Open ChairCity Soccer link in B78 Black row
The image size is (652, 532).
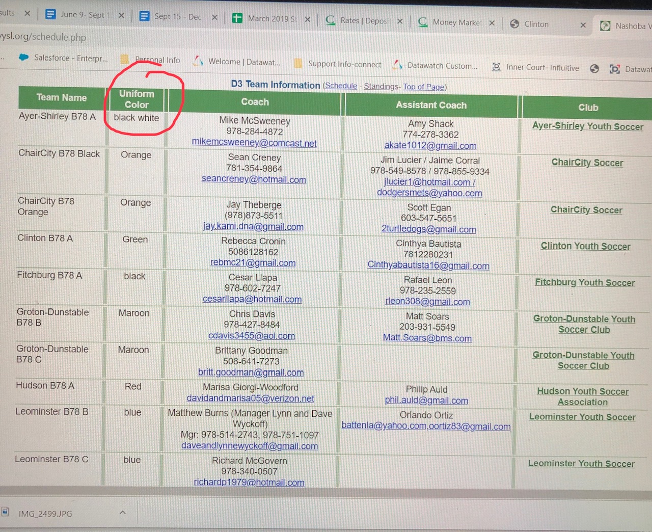(x=587, y=163)
